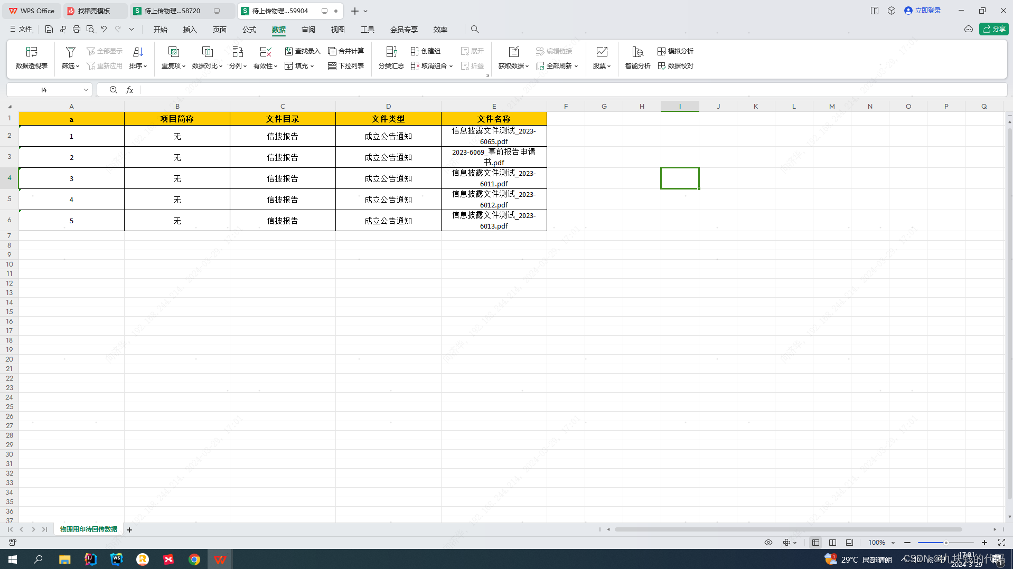Screen dimensions: 1013x569
Task: Switch to the 公式 ribbon tab
Action: 249,30
